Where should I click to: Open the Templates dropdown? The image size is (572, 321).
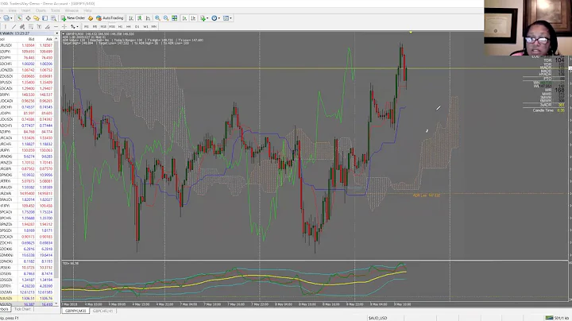(227, 17)
